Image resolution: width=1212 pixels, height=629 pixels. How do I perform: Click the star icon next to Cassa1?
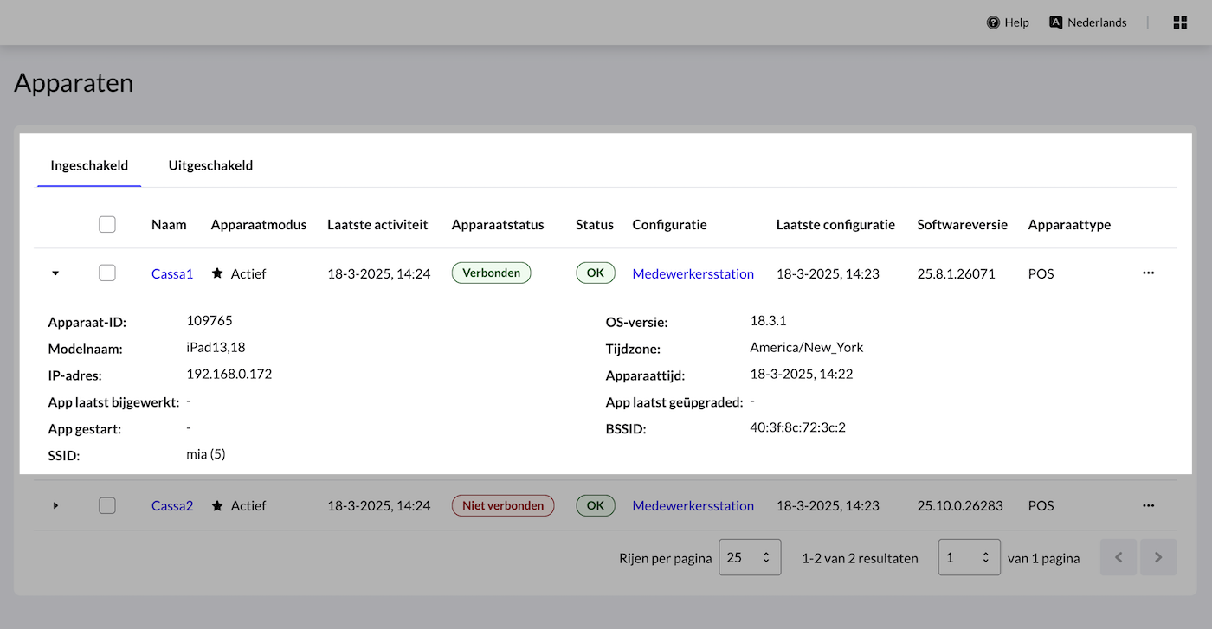coord(217,273)
